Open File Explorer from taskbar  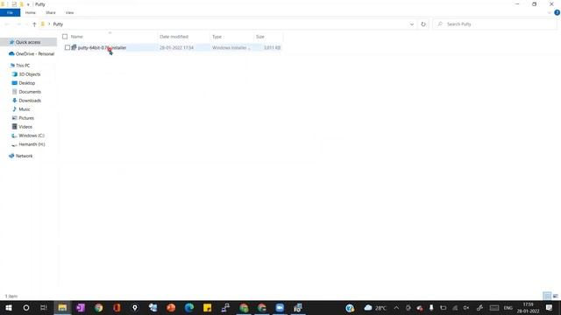pos(62,307)
